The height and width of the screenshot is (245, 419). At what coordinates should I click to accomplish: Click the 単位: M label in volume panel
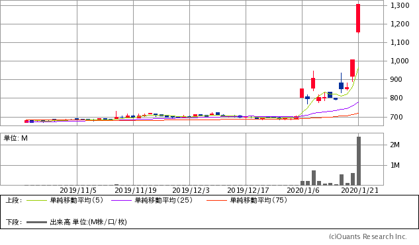15,138
